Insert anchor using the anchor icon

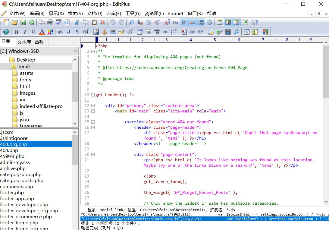tap(105, 32)
